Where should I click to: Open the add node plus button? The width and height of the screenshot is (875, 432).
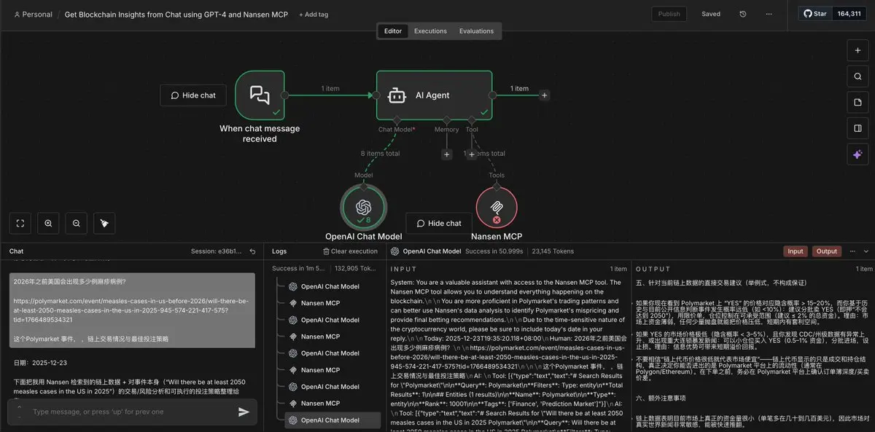857,50
